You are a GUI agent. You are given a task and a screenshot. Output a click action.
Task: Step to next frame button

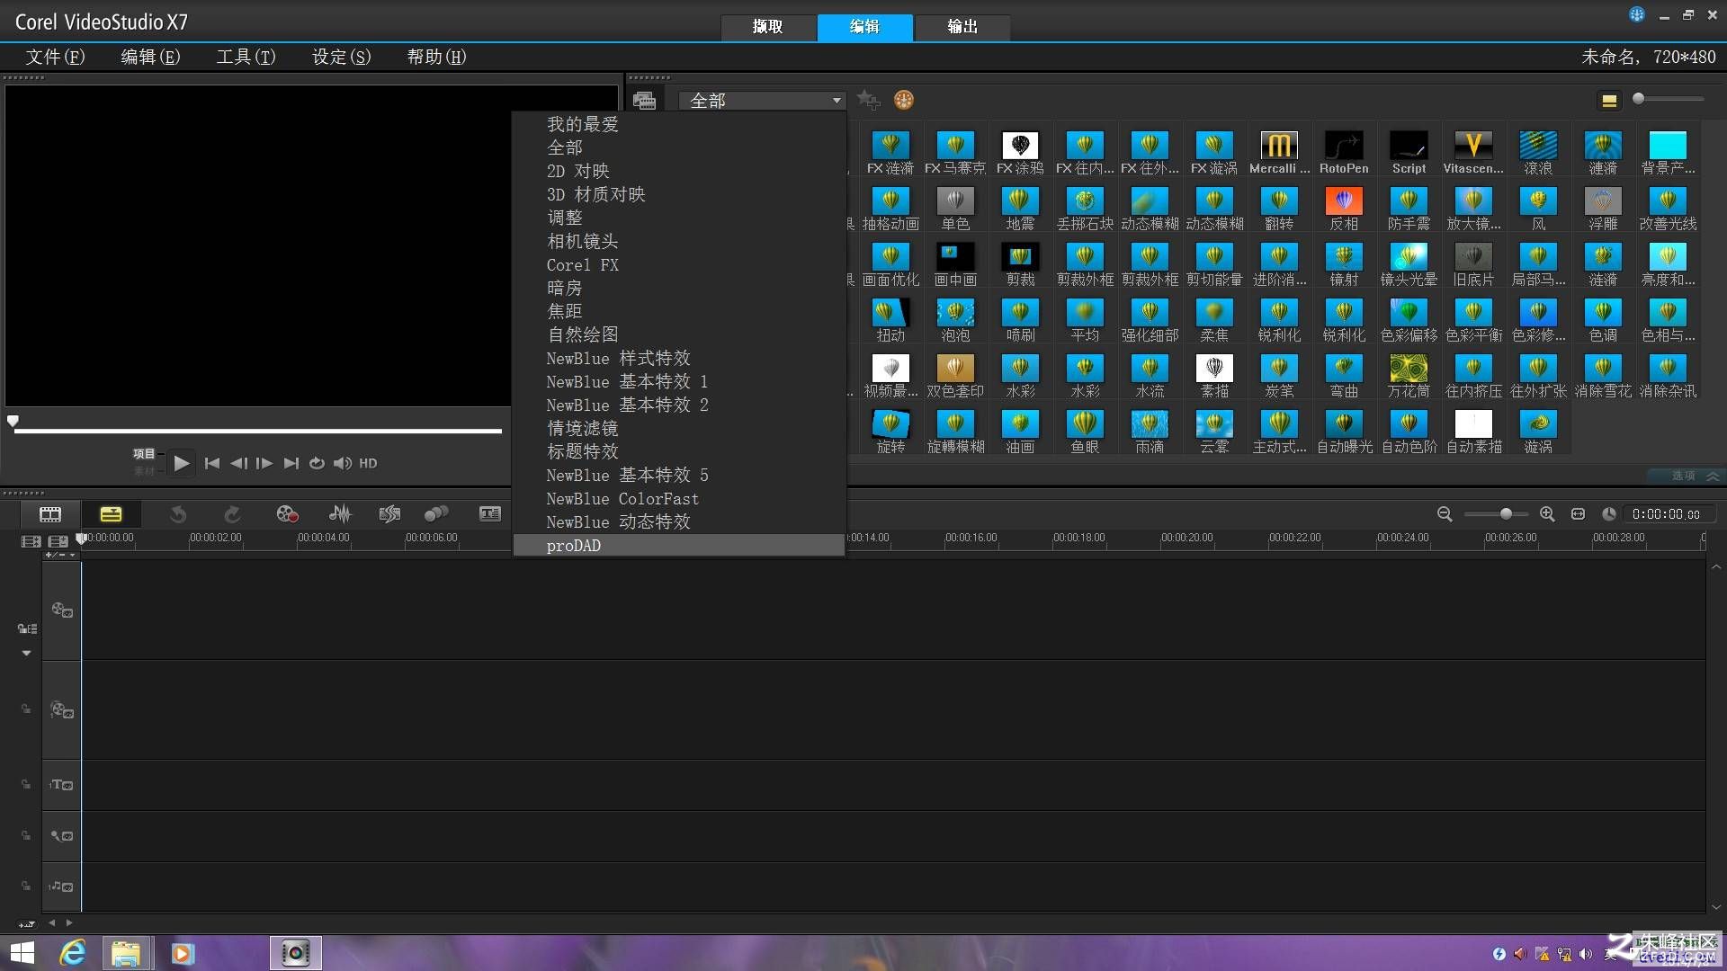pyautogui.click(x=264, y=463)
